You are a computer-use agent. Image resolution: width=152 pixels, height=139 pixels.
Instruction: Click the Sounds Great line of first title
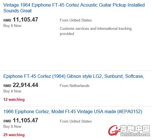17,11
